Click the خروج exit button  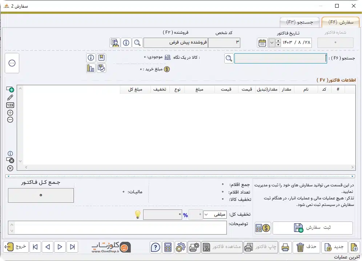click(x=16, y=247)
